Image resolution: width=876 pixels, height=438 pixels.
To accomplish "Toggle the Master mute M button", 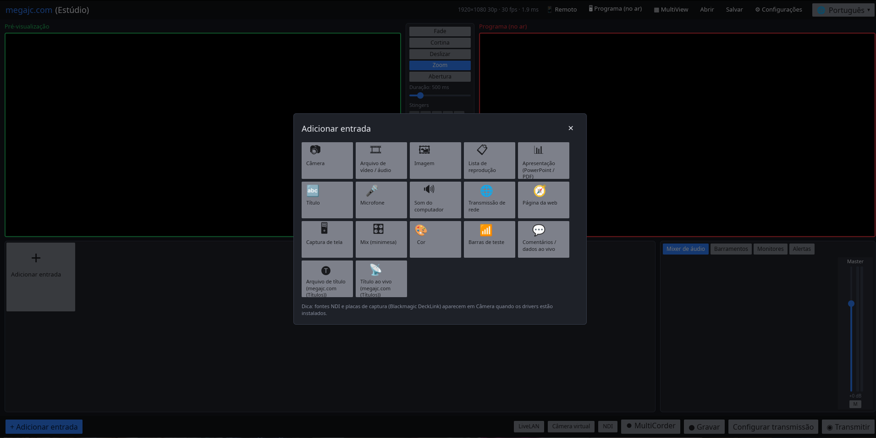I will click(855, 404).
